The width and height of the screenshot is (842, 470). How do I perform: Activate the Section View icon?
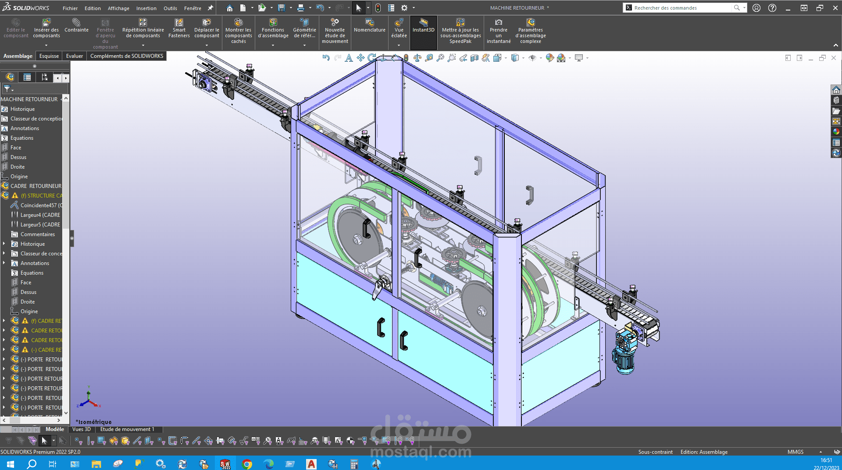pyautogui.click(x=475, y=58)
